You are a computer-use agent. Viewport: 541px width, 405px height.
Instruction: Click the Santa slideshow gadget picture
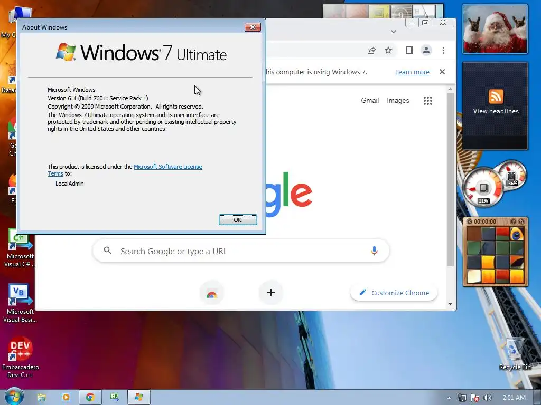tap(495, 30)
